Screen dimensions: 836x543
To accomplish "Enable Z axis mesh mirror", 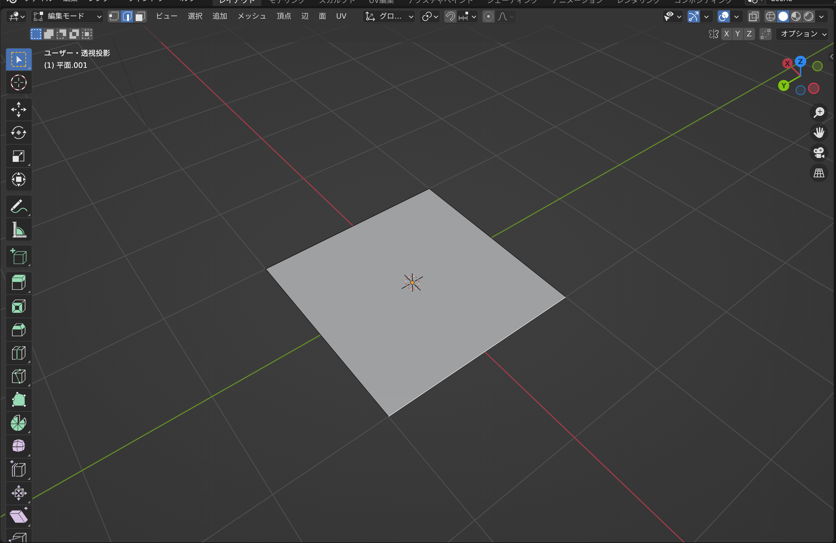I will [x=749, y=34].
